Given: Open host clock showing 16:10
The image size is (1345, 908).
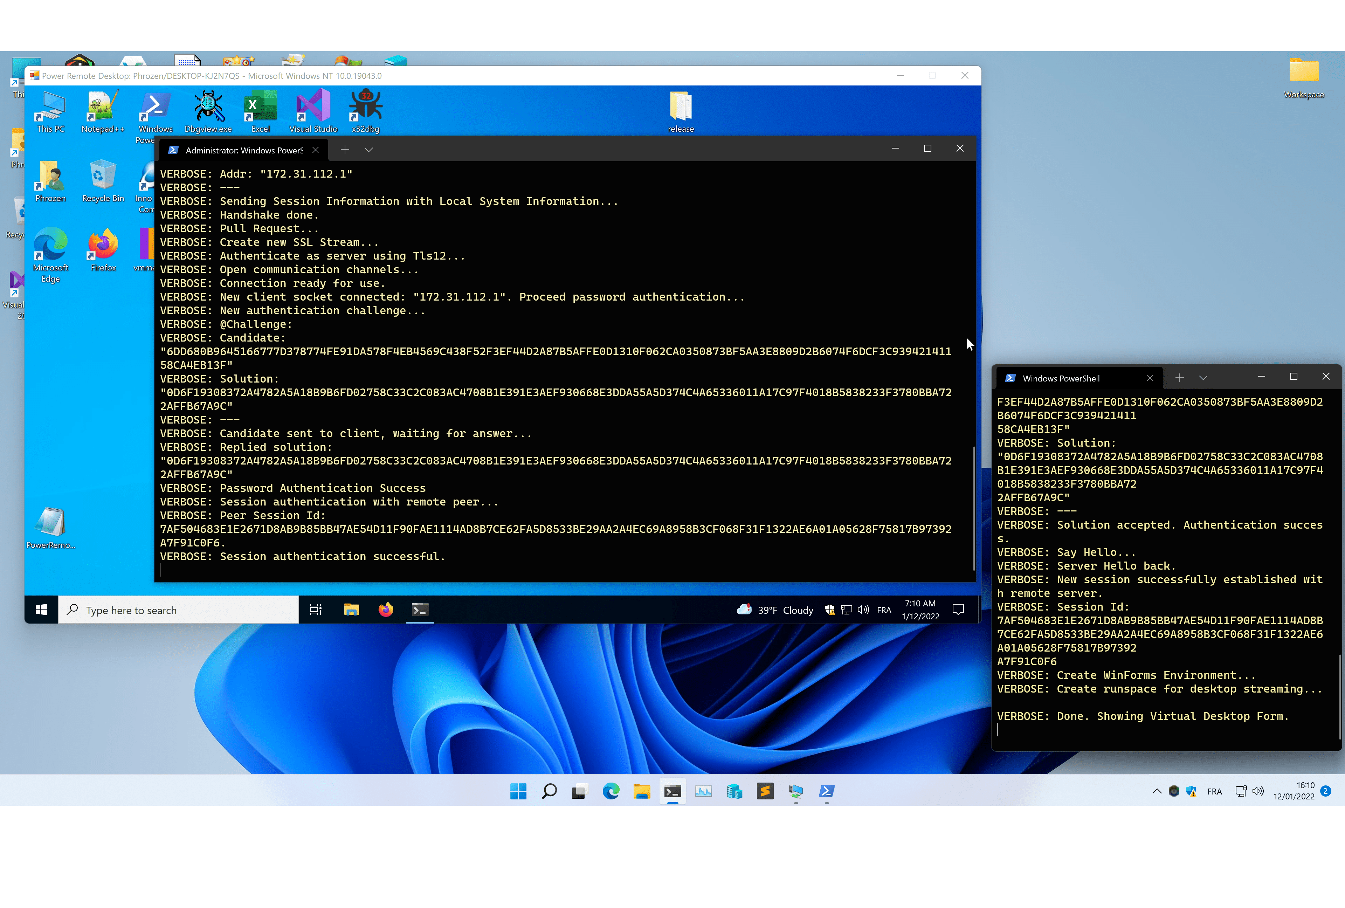Looking at the screenshot, I should tap(1294, 791).
